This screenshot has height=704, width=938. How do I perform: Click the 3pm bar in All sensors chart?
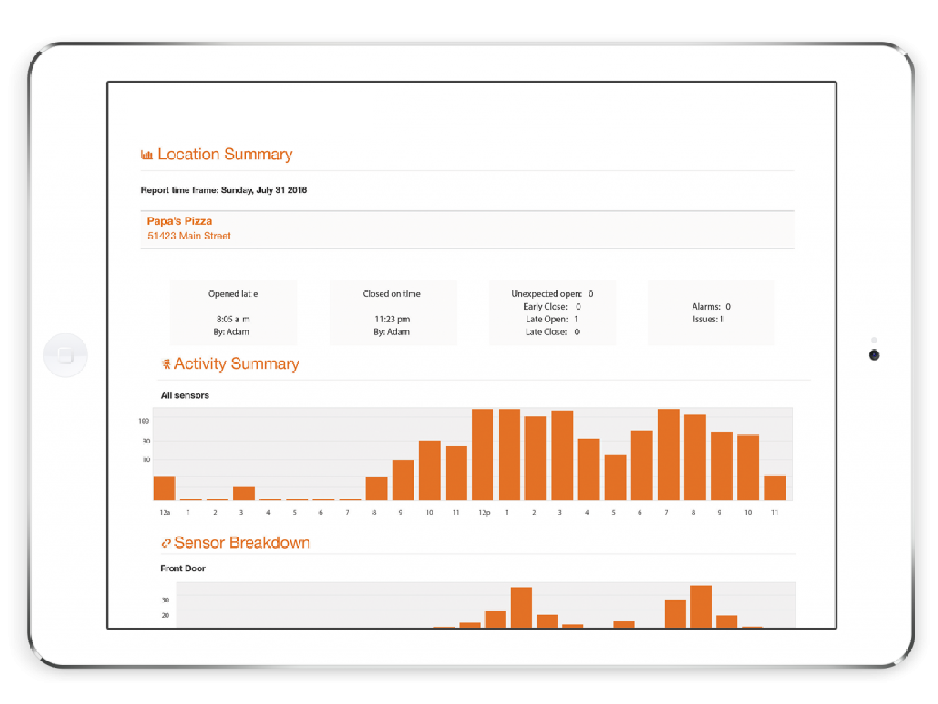click(562, 456)
